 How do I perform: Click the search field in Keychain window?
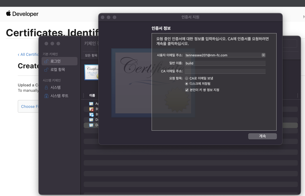click(289, 44)
